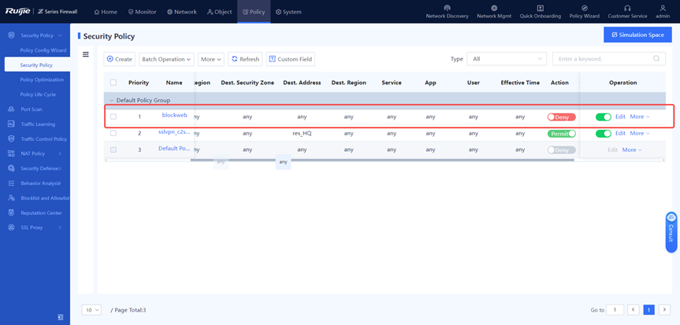Open Network Discovery icon in header
The width and height of the screenshot is (680, 325).
[x=447, y=8]
